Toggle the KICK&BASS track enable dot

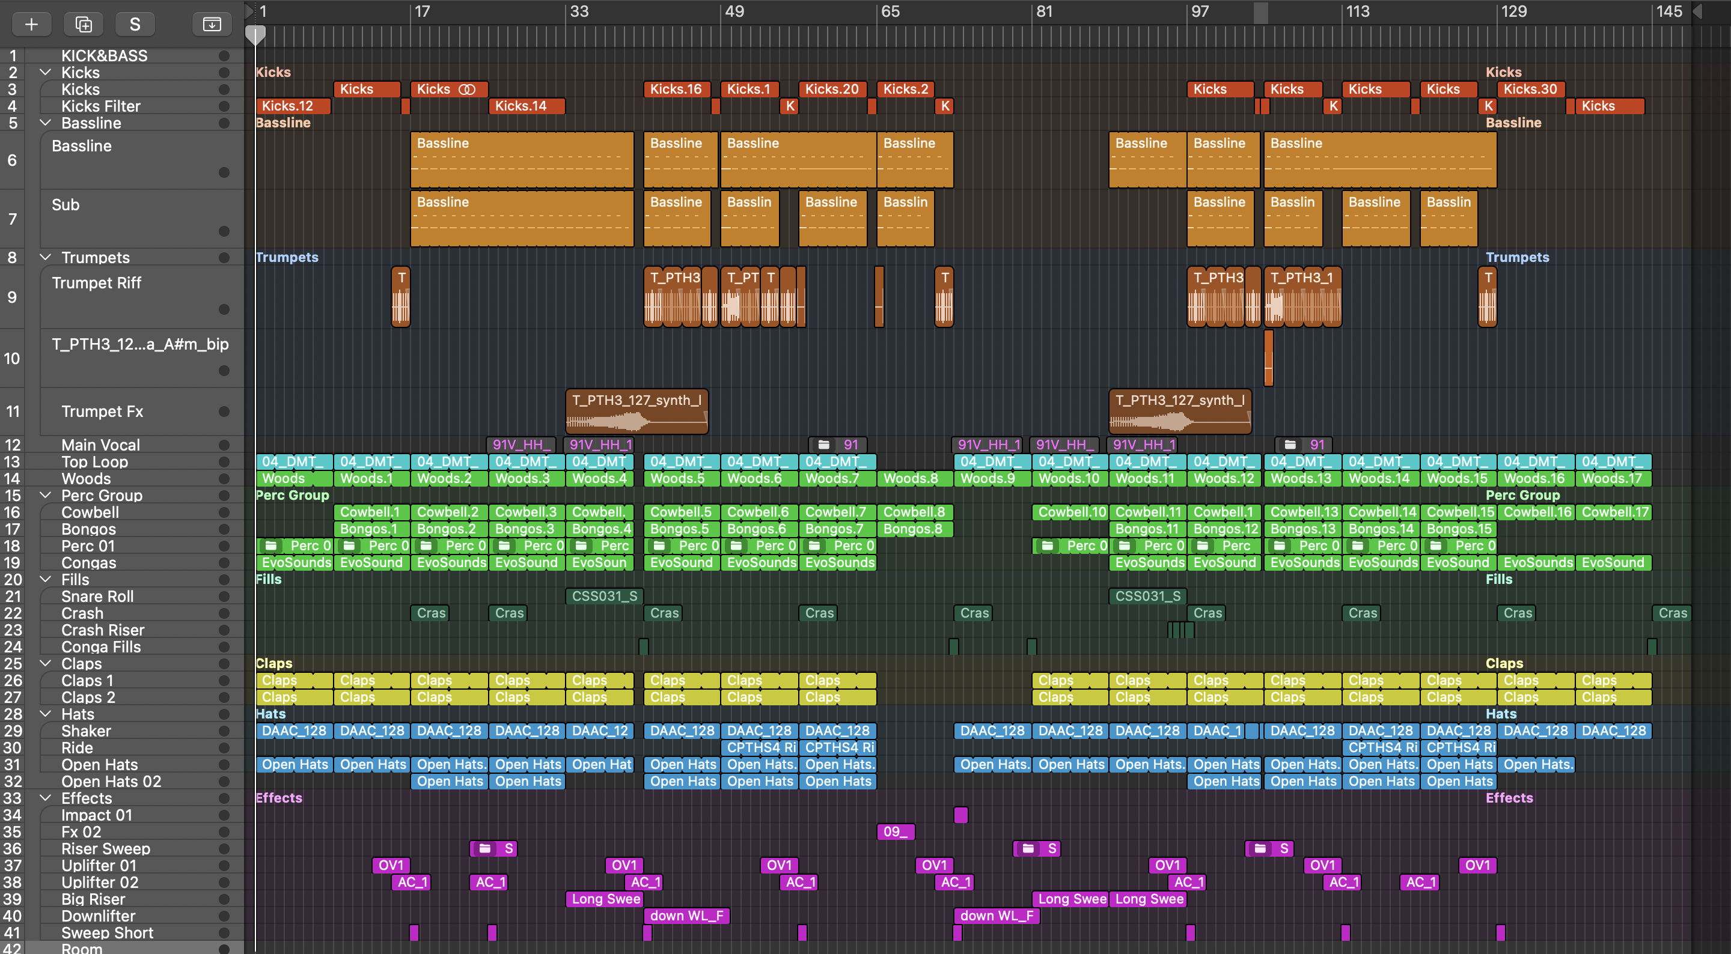(224, 56)
